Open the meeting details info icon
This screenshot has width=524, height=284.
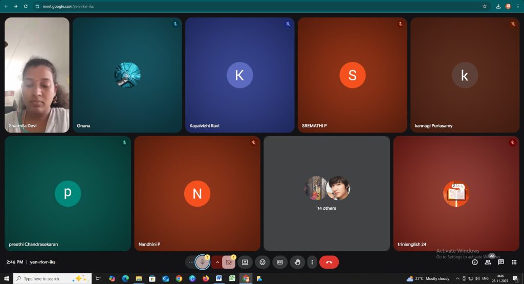pyautogui.click(x=474, y=262)
